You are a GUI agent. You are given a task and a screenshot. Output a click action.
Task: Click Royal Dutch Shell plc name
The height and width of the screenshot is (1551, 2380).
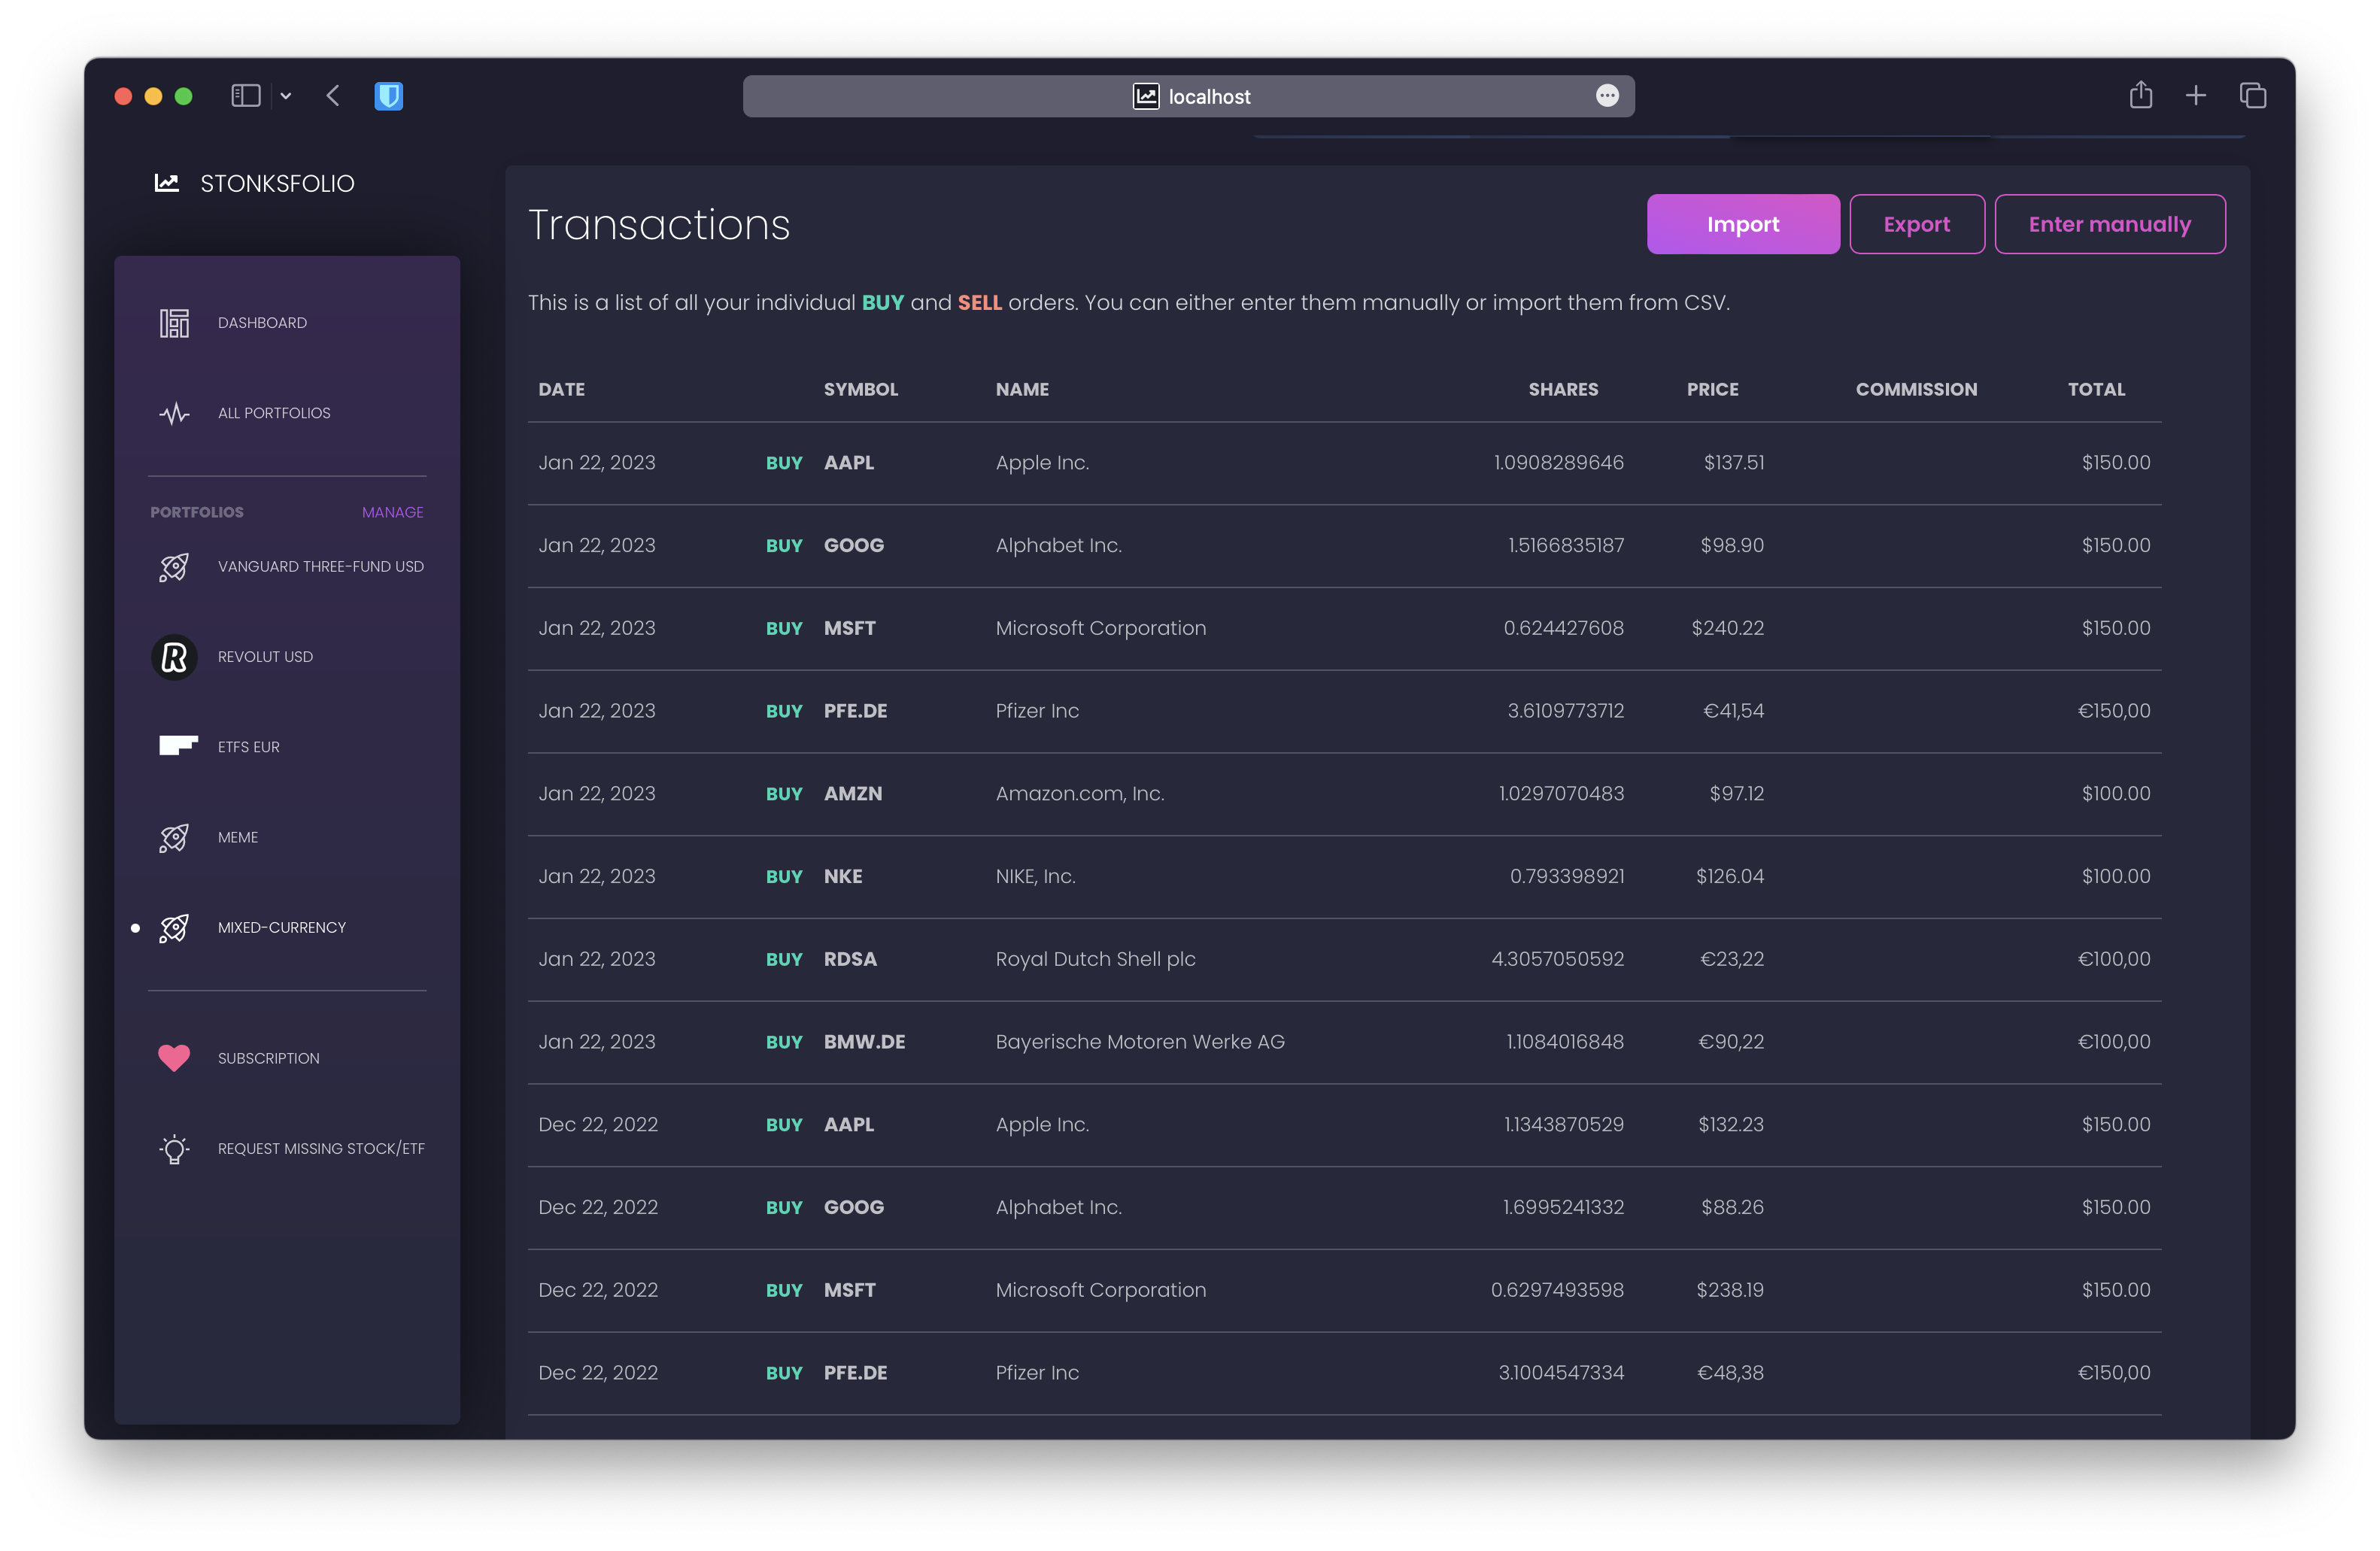click(x=1095, y=959)
